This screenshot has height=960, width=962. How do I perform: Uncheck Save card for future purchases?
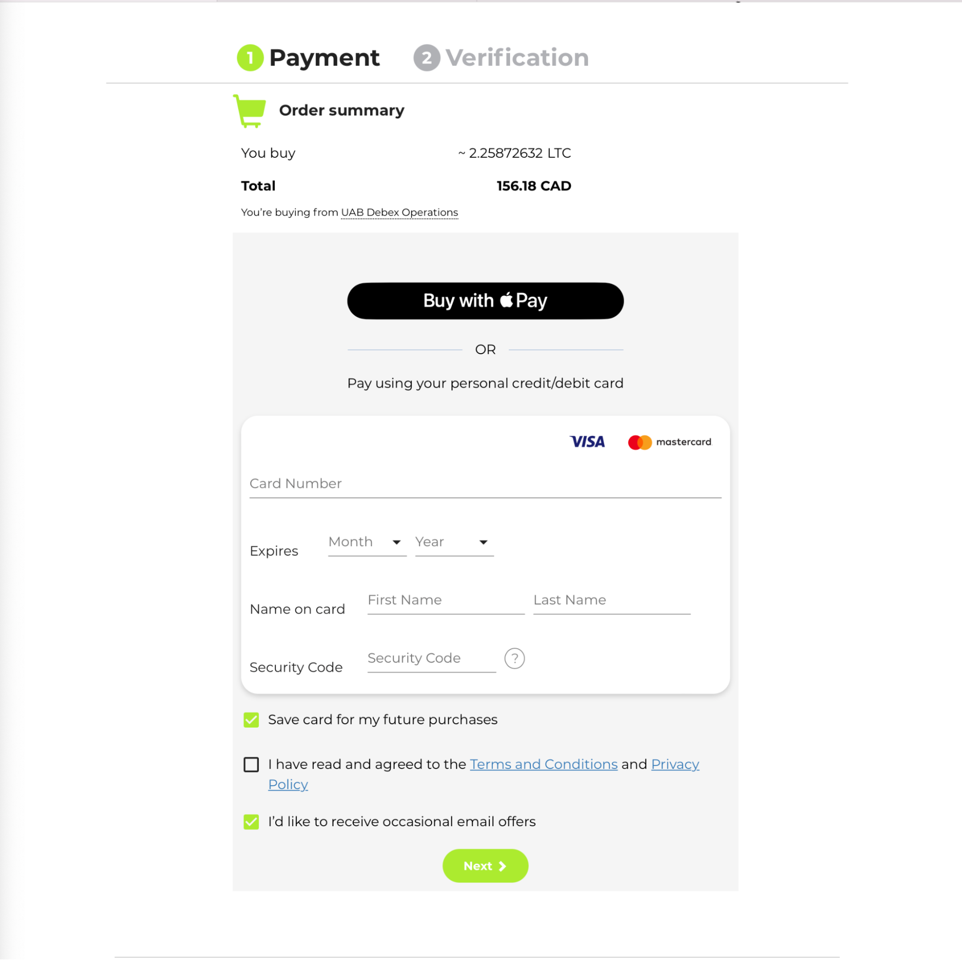252,720
